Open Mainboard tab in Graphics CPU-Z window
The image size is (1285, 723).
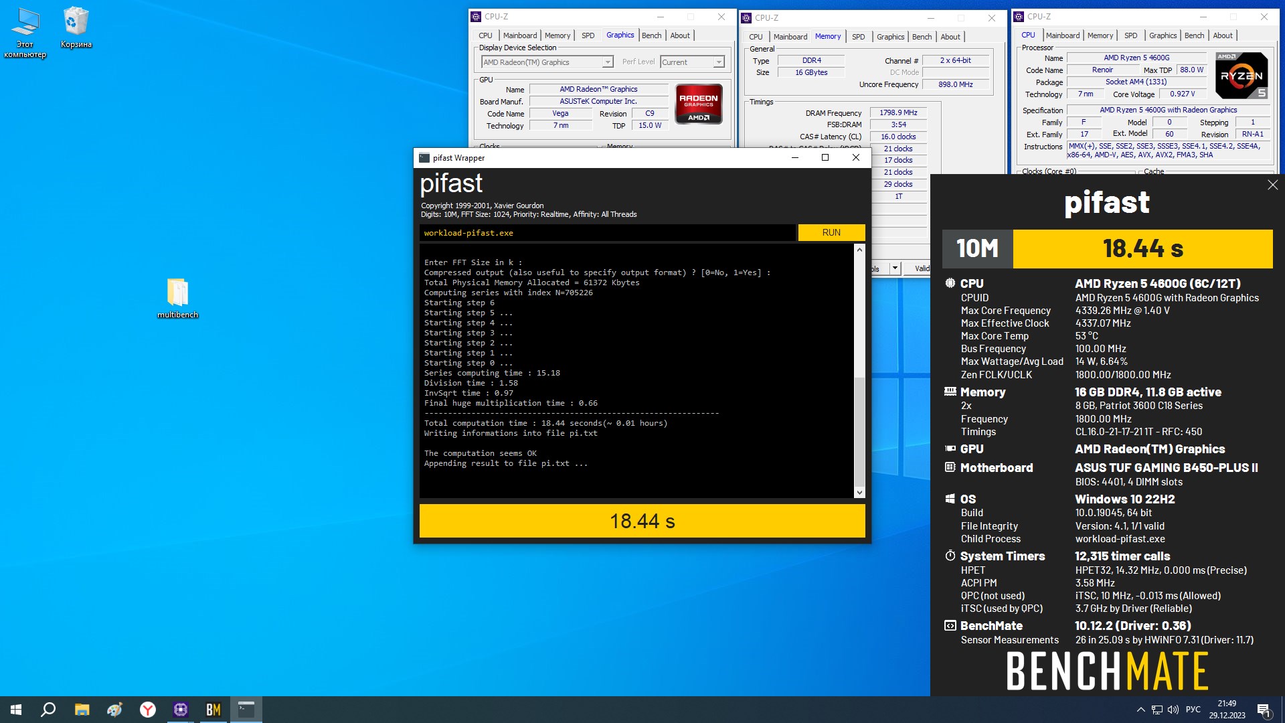click(520, 35)
